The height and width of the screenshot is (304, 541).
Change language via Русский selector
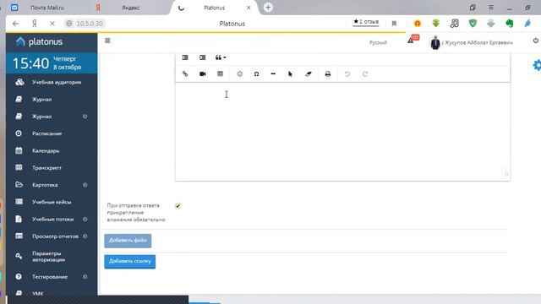378,42
